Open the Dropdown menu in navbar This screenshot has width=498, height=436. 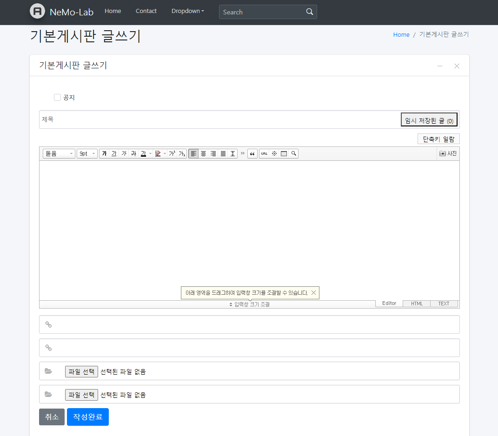187,11
